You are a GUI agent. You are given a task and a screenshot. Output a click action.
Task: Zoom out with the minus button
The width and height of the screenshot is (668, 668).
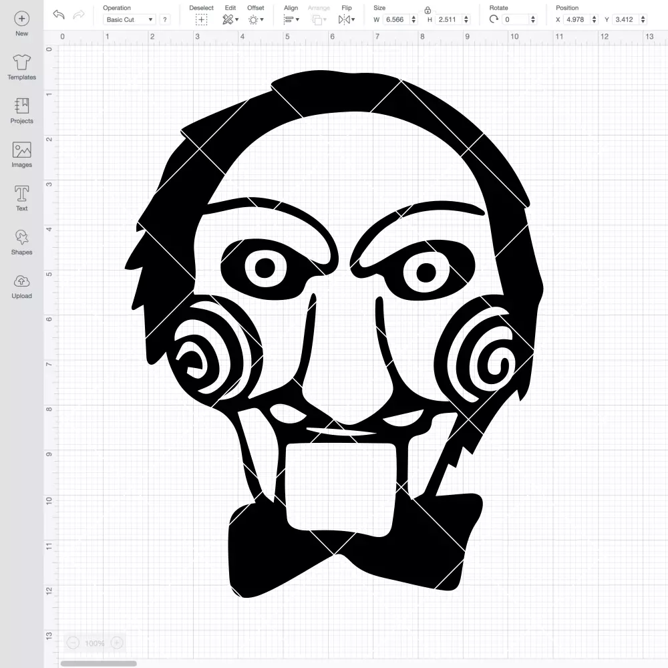pos(73,643)
